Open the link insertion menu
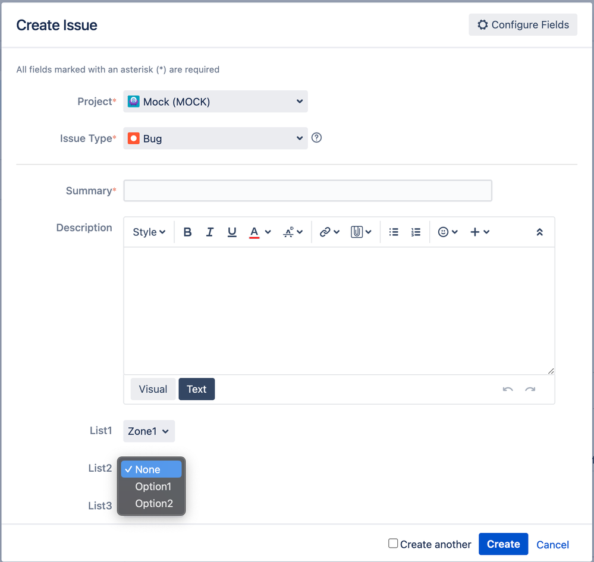 [x=329, y=232]
